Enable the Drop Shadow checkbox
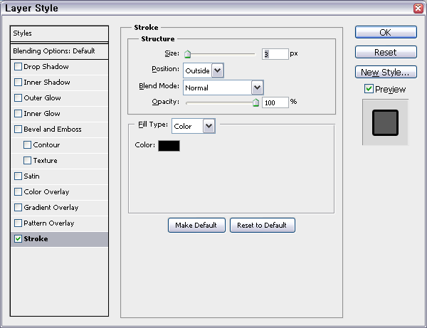The image size is (427, 328). pos(18,67)
